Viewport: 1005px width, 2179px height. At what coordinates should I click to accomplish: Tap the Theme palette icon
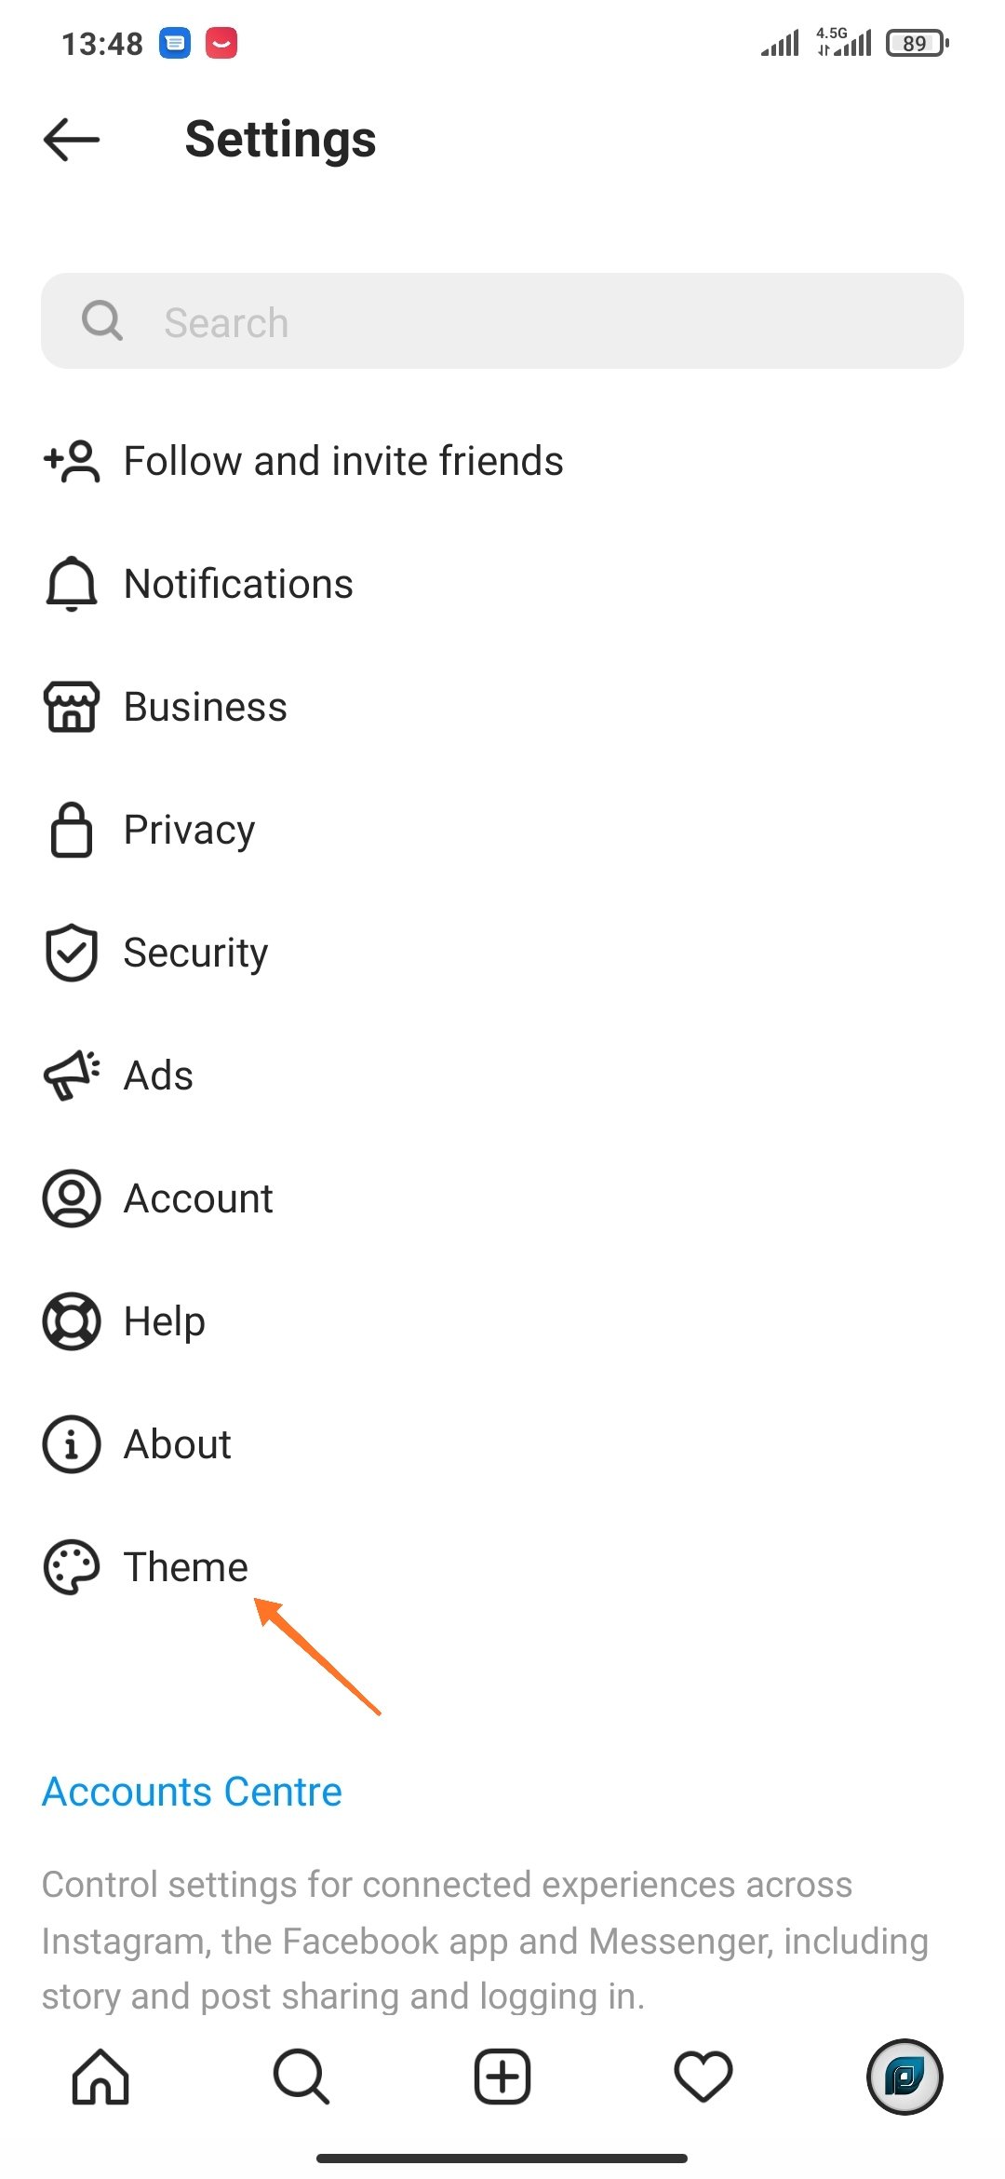[x=72, y=1567]
